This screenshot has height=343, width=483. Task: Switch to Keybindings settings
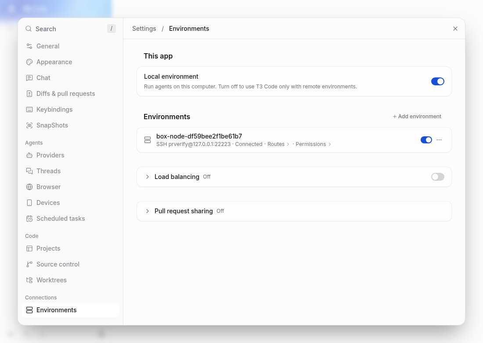(70, 109)
